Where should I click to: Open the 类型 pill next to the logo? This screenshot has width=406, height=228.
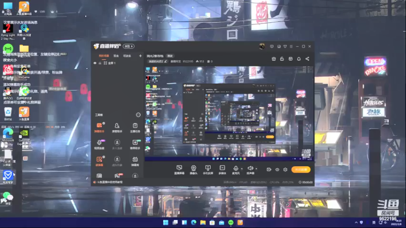pyautogui.click(x=128, y=46)
